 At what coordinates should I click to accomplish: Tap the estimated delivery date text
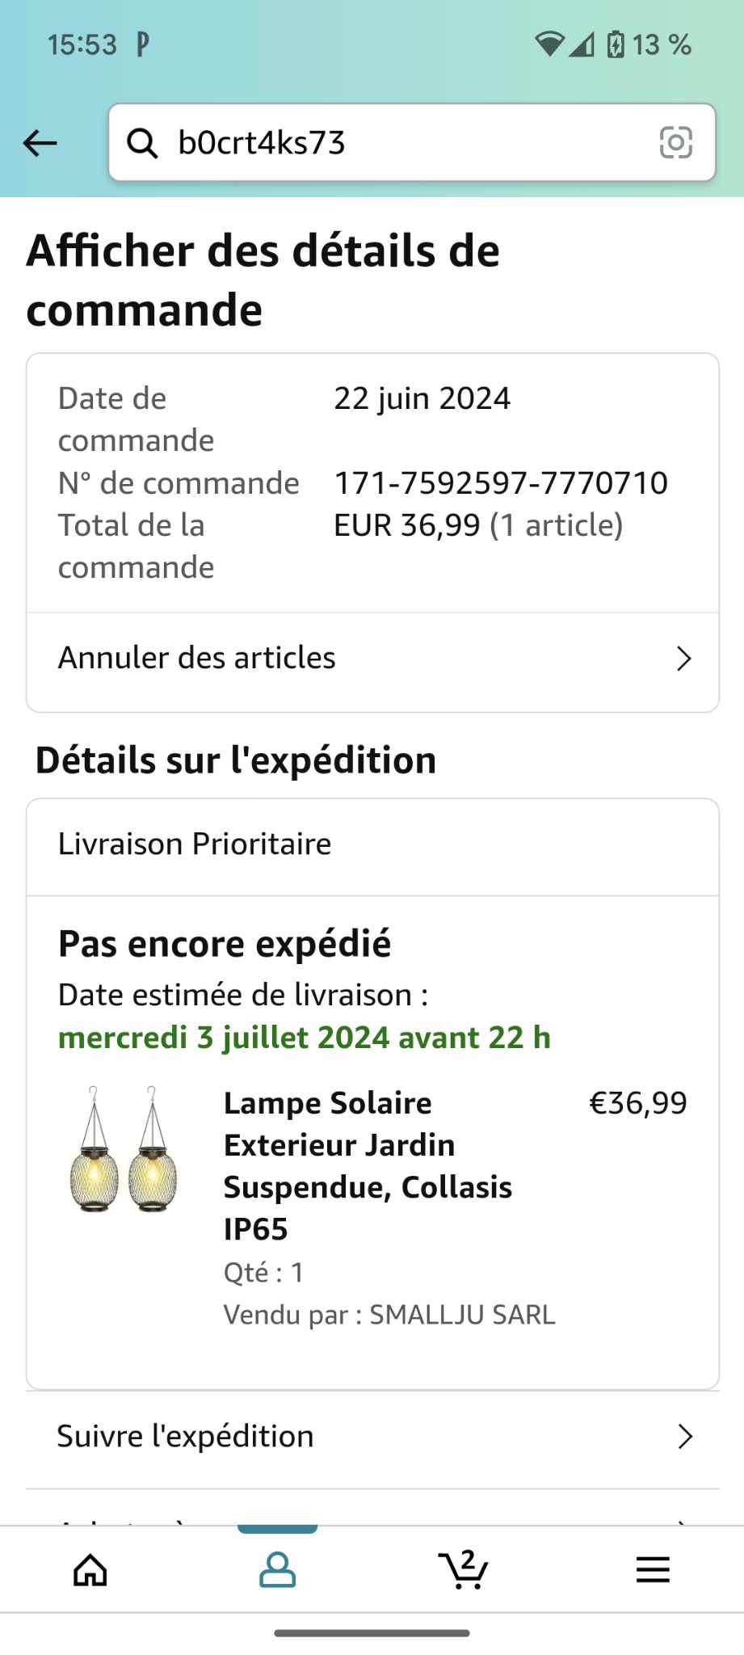point(305,1038)
